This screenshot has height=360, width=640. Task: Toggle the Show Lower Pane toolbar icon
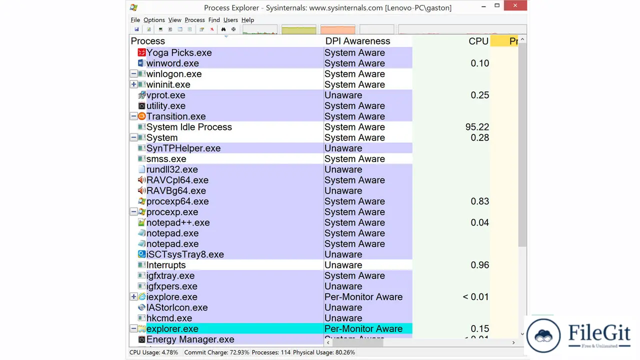coord(180,29)
